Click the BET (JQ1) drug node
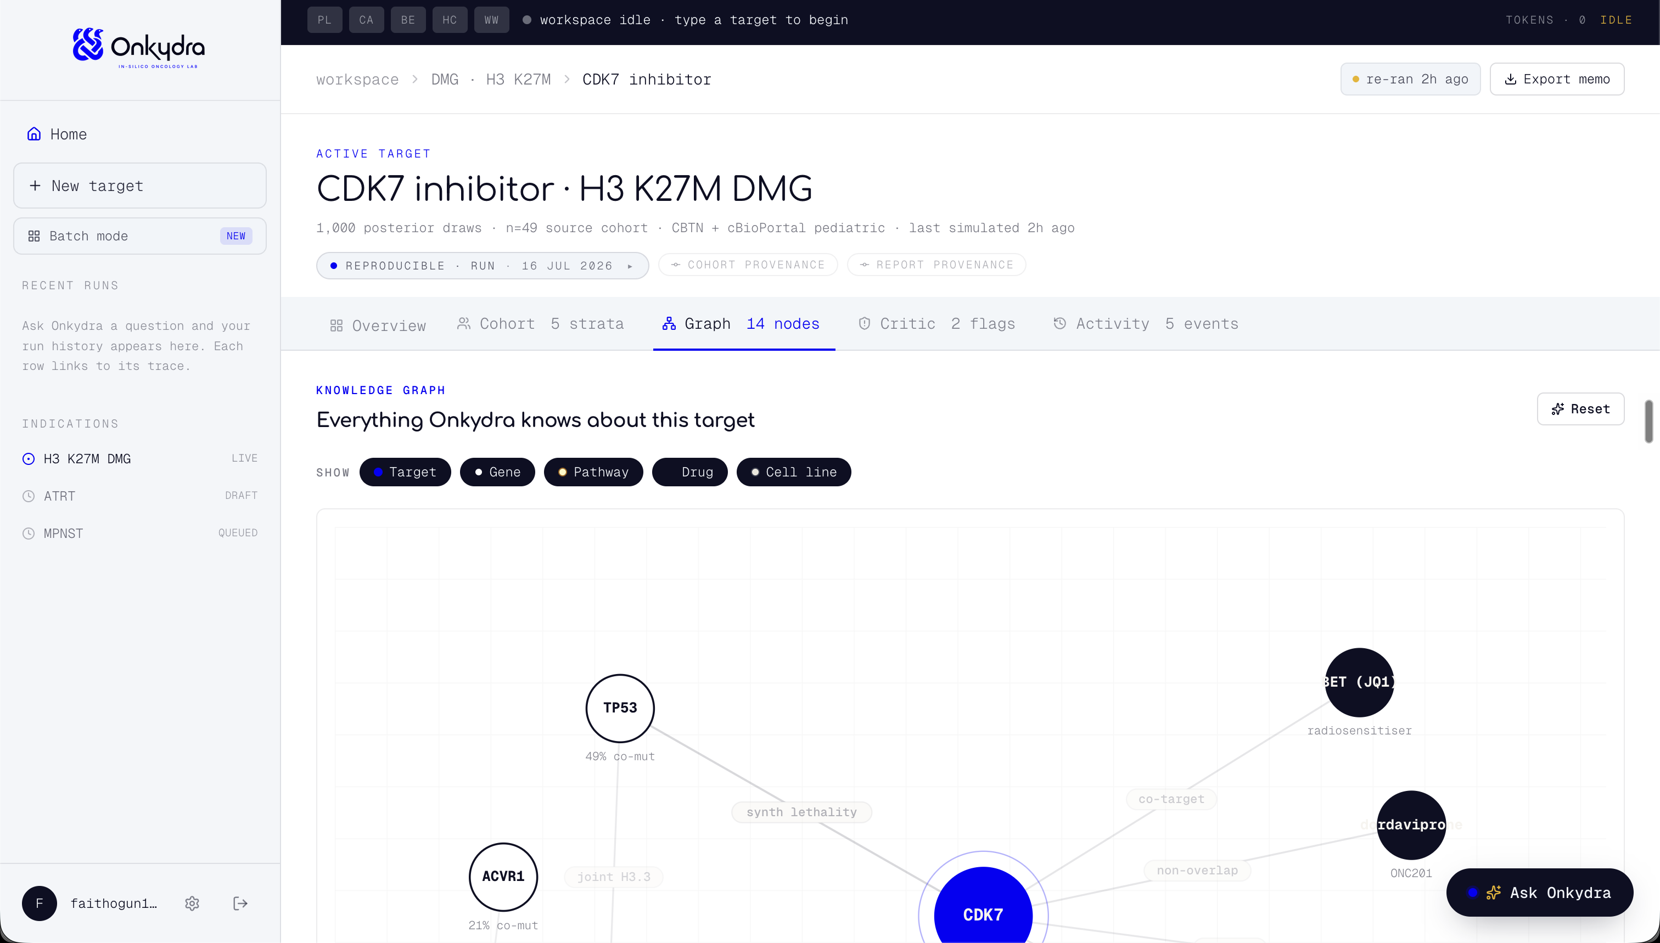The image size is (1660, 943). click(1359, 682)
